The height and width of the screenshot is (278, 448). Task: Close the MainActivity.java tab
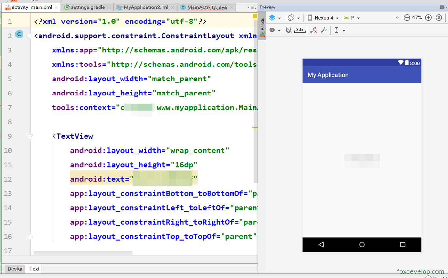(231, 7)
